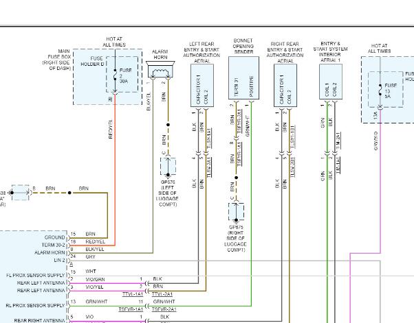Click the horizontal TTVL-2A1 connector reference
This screenshot has height=323, width=414.
[162, 294]
